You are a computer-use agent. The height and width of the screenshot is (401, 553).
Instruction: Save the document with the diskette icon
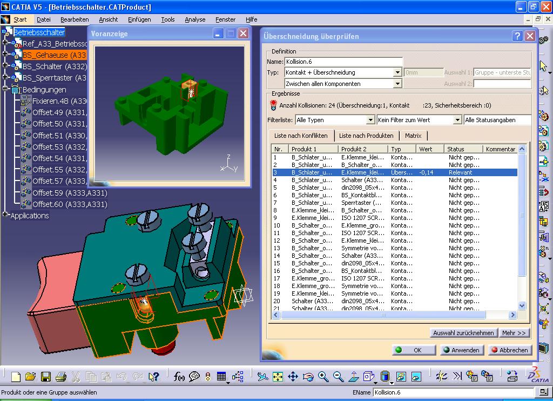[x=46, y=377]
